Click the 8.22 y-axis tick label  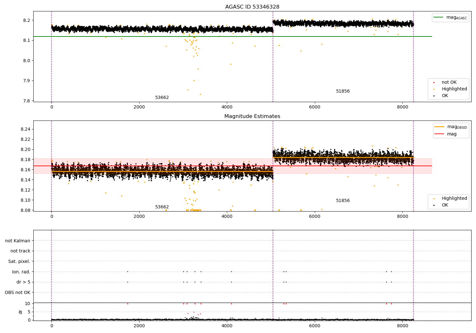(x=25, y=140)
